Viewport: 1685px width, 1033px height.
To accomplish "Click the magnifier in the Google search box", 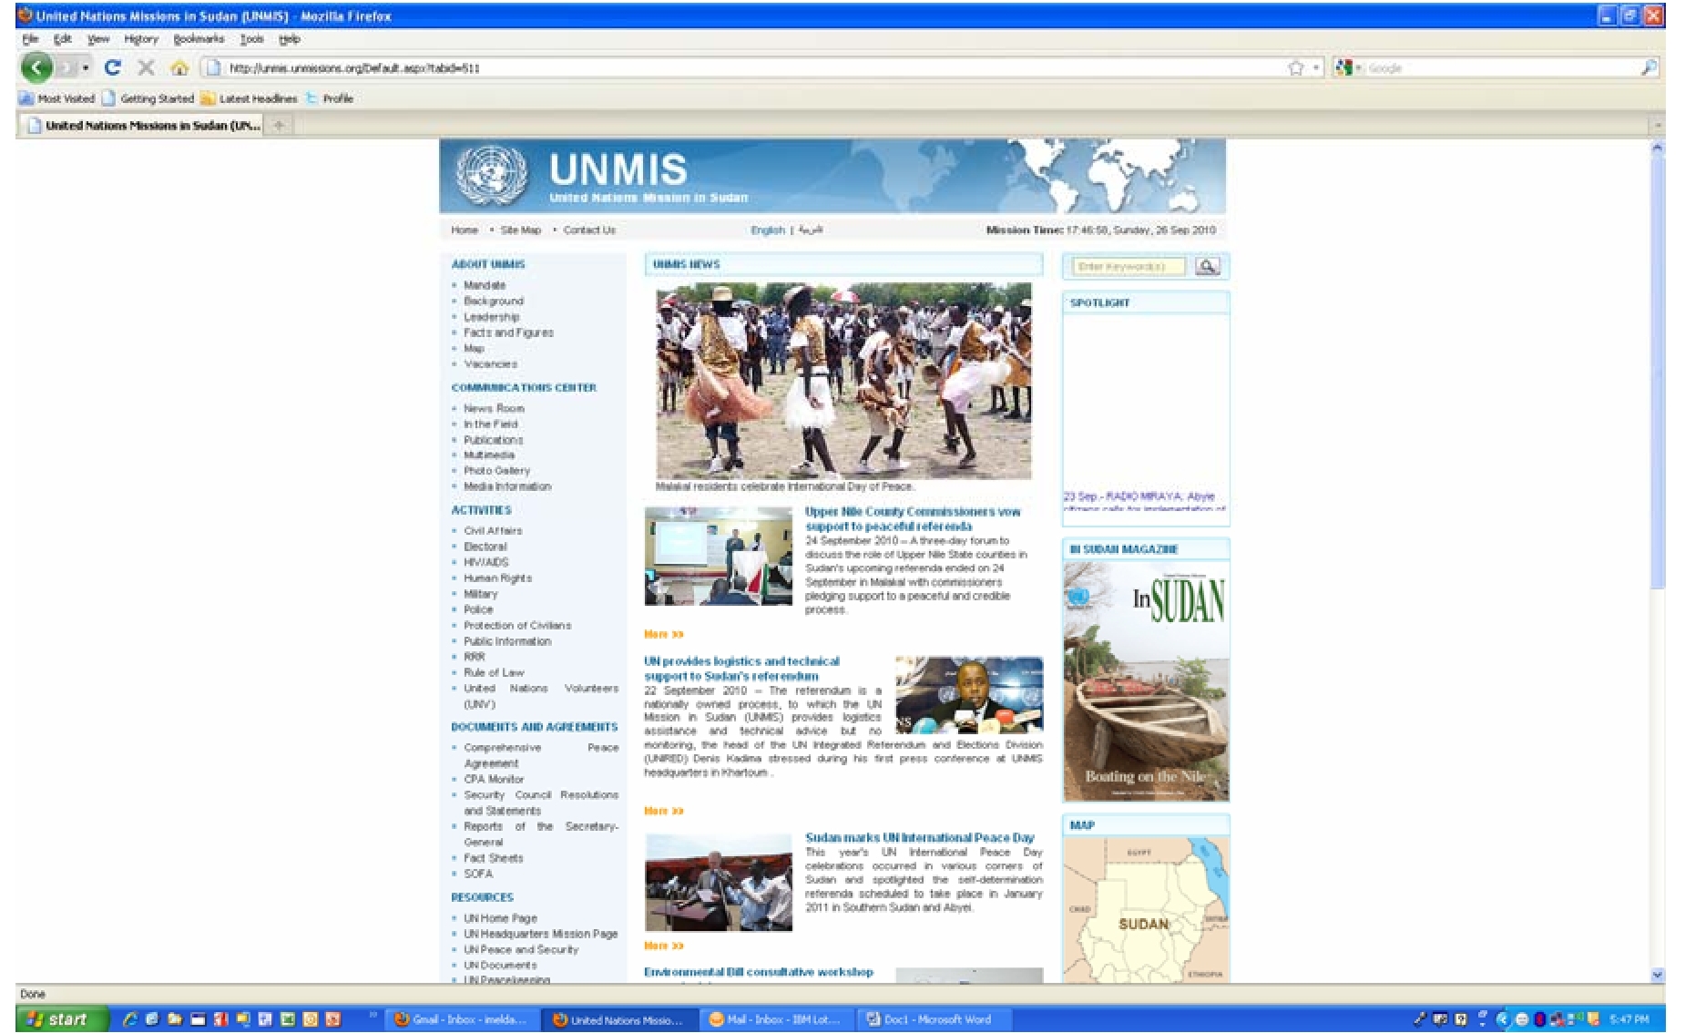I will [1649, 67].
